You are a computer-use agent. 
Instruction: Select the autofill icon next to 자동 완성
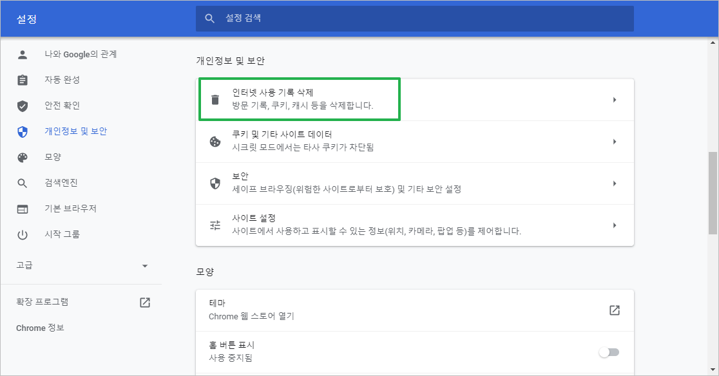tap(23, 80)
